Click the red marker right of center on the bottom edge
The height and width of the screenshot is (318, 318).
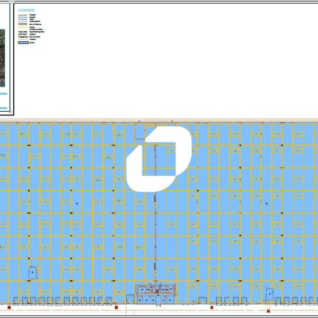(211, 306)
